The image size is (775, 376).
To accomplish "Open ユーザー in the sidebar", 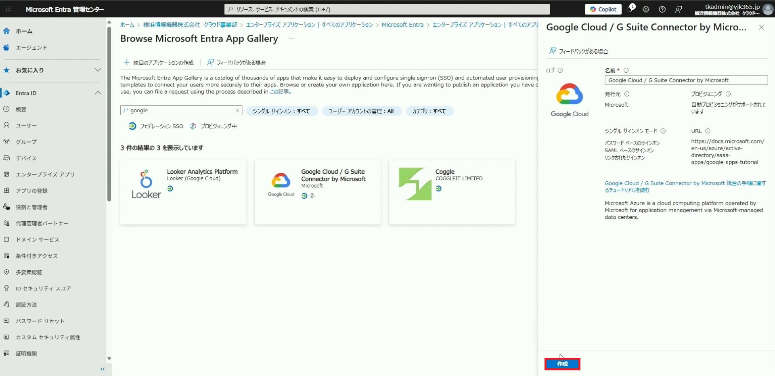I will (26, 126).
